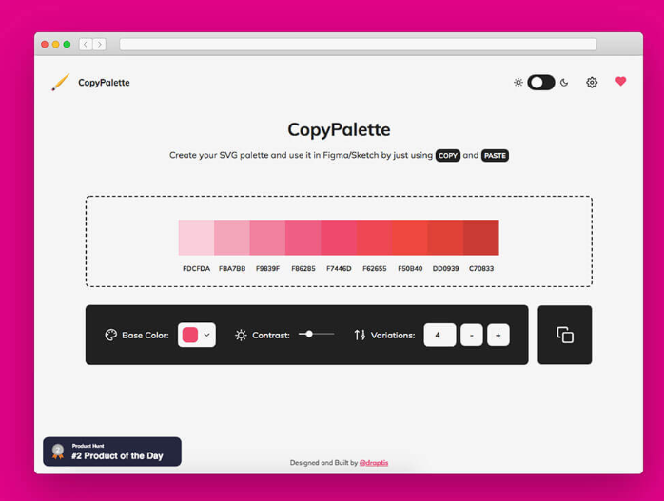
Task: Decrease variations with the minus button
Action: tap(471, 335)
